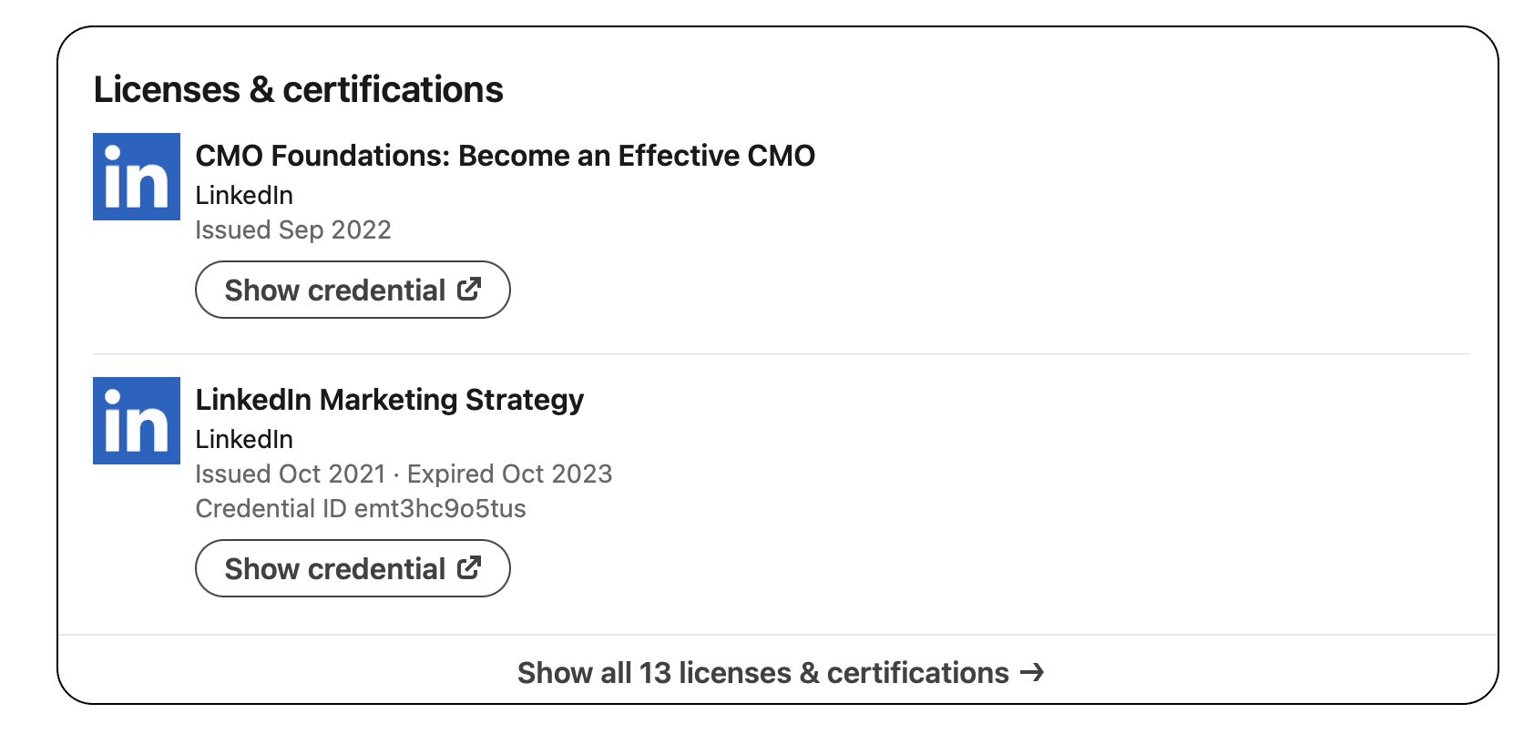Click the right arrow after Show all 13 licenses
The height and width of the screenshot is (734, 1534).
coord(1032,672)
